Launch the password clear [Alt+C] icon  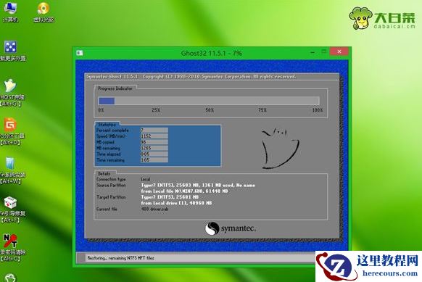point(11,247)
